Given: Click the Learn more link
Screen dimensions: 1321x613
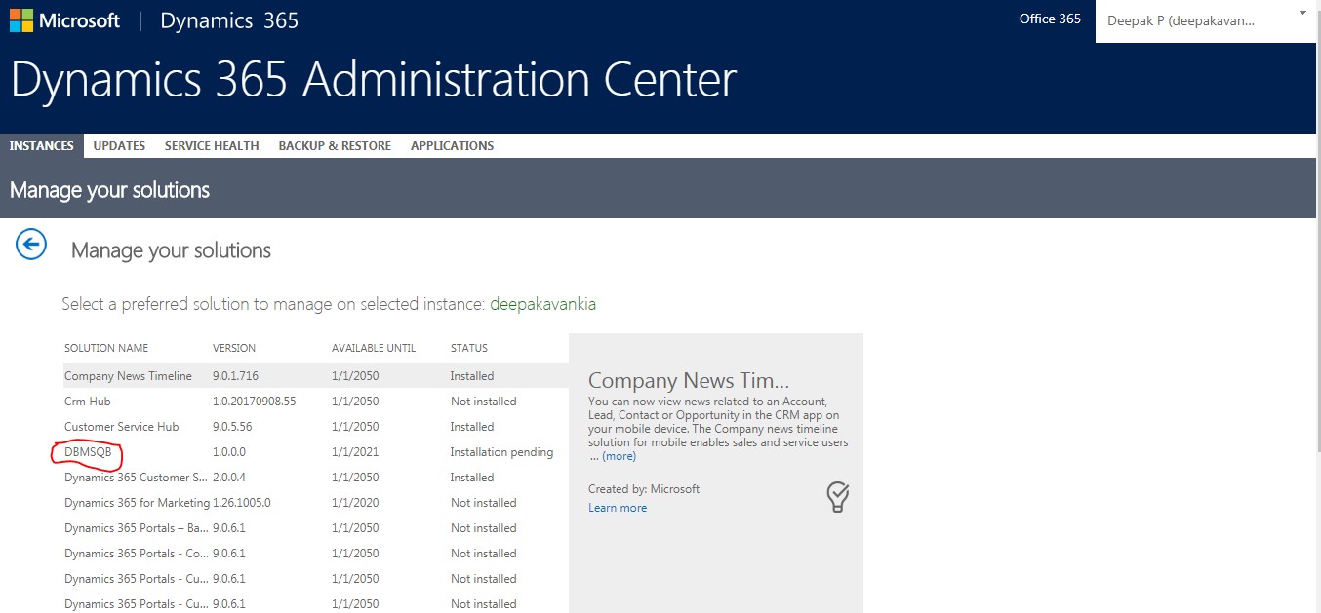Looking at the screenshot, I should [617, 508].
